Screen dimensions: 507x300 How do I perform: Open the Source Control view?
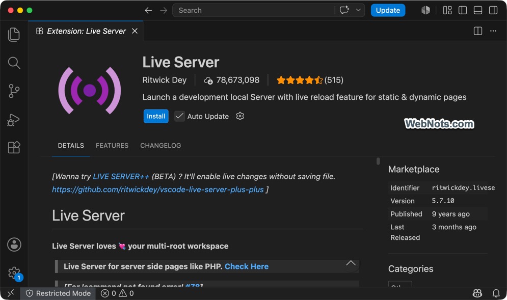[14, 91]
